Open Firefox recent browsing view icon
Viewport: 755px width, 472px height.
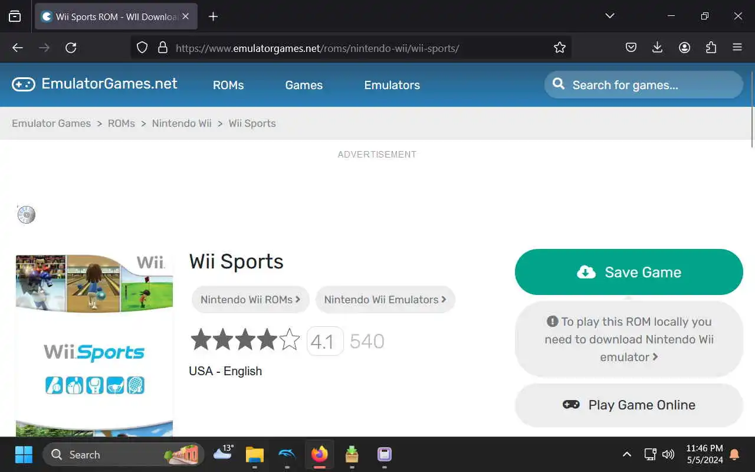point(15,17)
